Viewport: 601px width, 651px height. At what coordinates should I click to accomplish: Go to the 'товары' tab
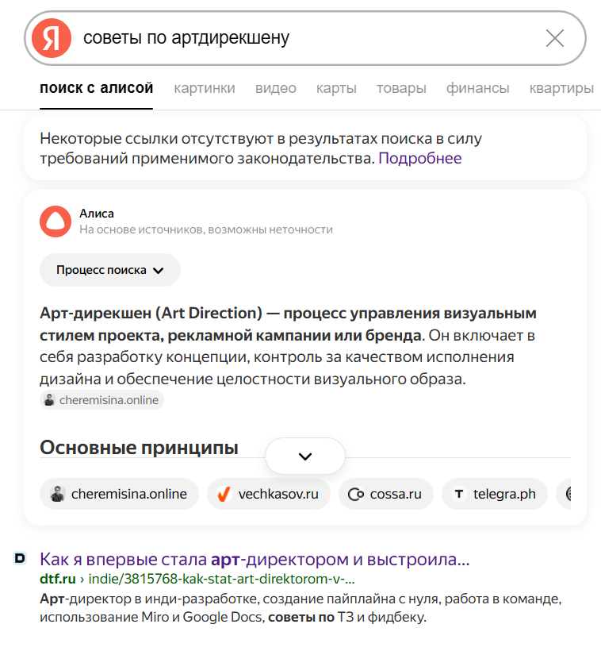[401, 88]
